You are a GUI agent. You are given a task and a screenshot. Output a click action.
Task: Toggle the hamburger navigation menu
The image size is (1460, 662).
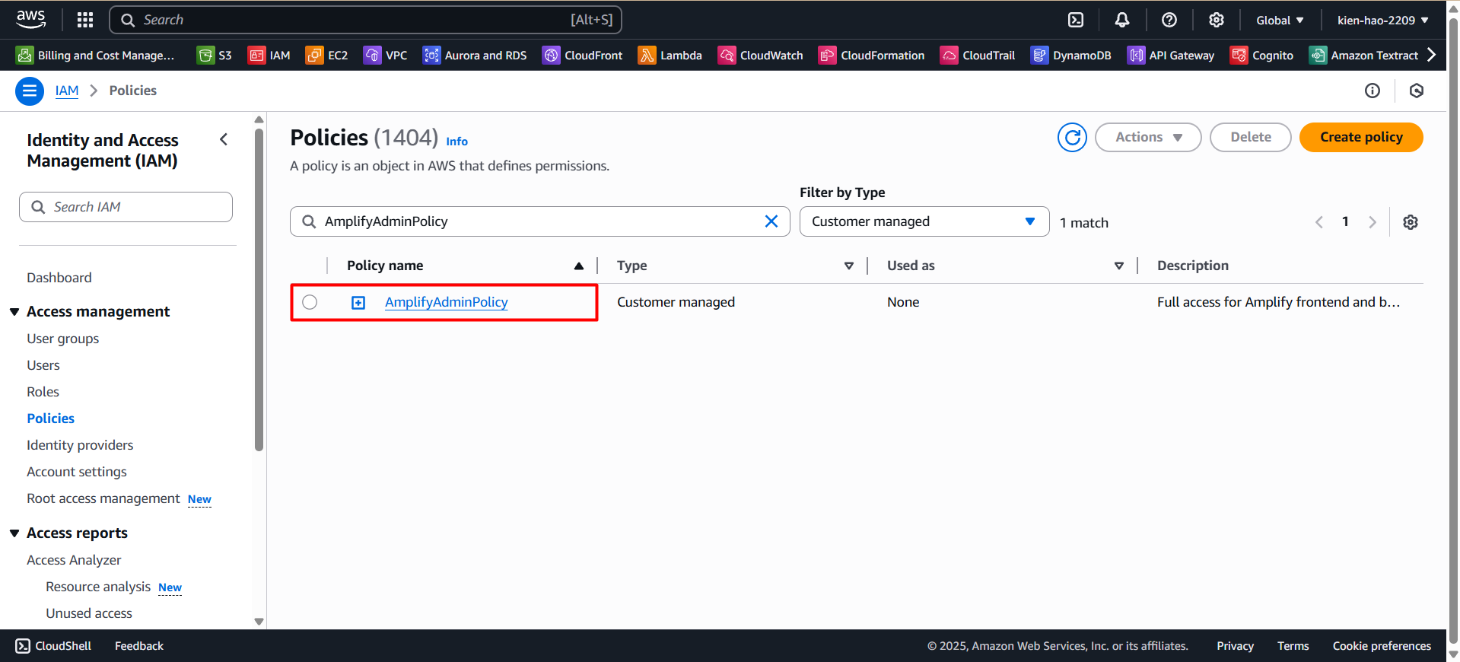pos(29,91)
